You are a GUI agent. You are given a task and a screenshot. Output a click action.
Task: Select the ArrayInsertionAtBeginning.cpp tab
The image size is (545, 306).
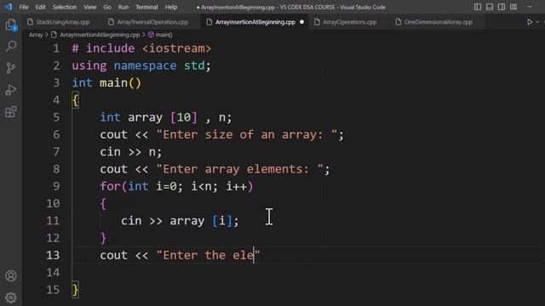(x=255, y=22)
